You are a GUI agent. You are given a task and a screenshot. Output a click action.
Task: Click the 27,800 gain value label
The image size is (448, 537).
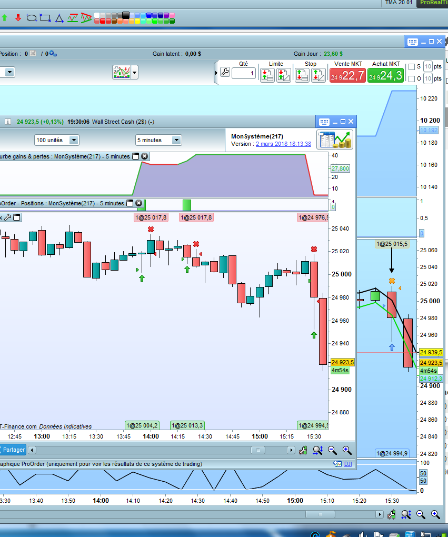(340, 168)
